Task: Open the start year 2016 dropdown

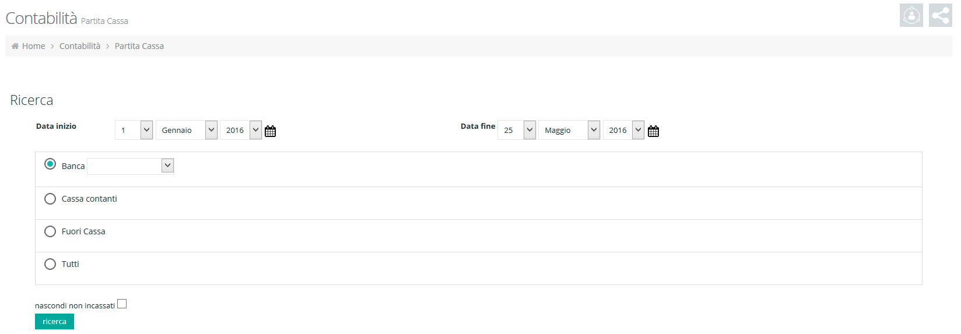Action: (241, 130)
